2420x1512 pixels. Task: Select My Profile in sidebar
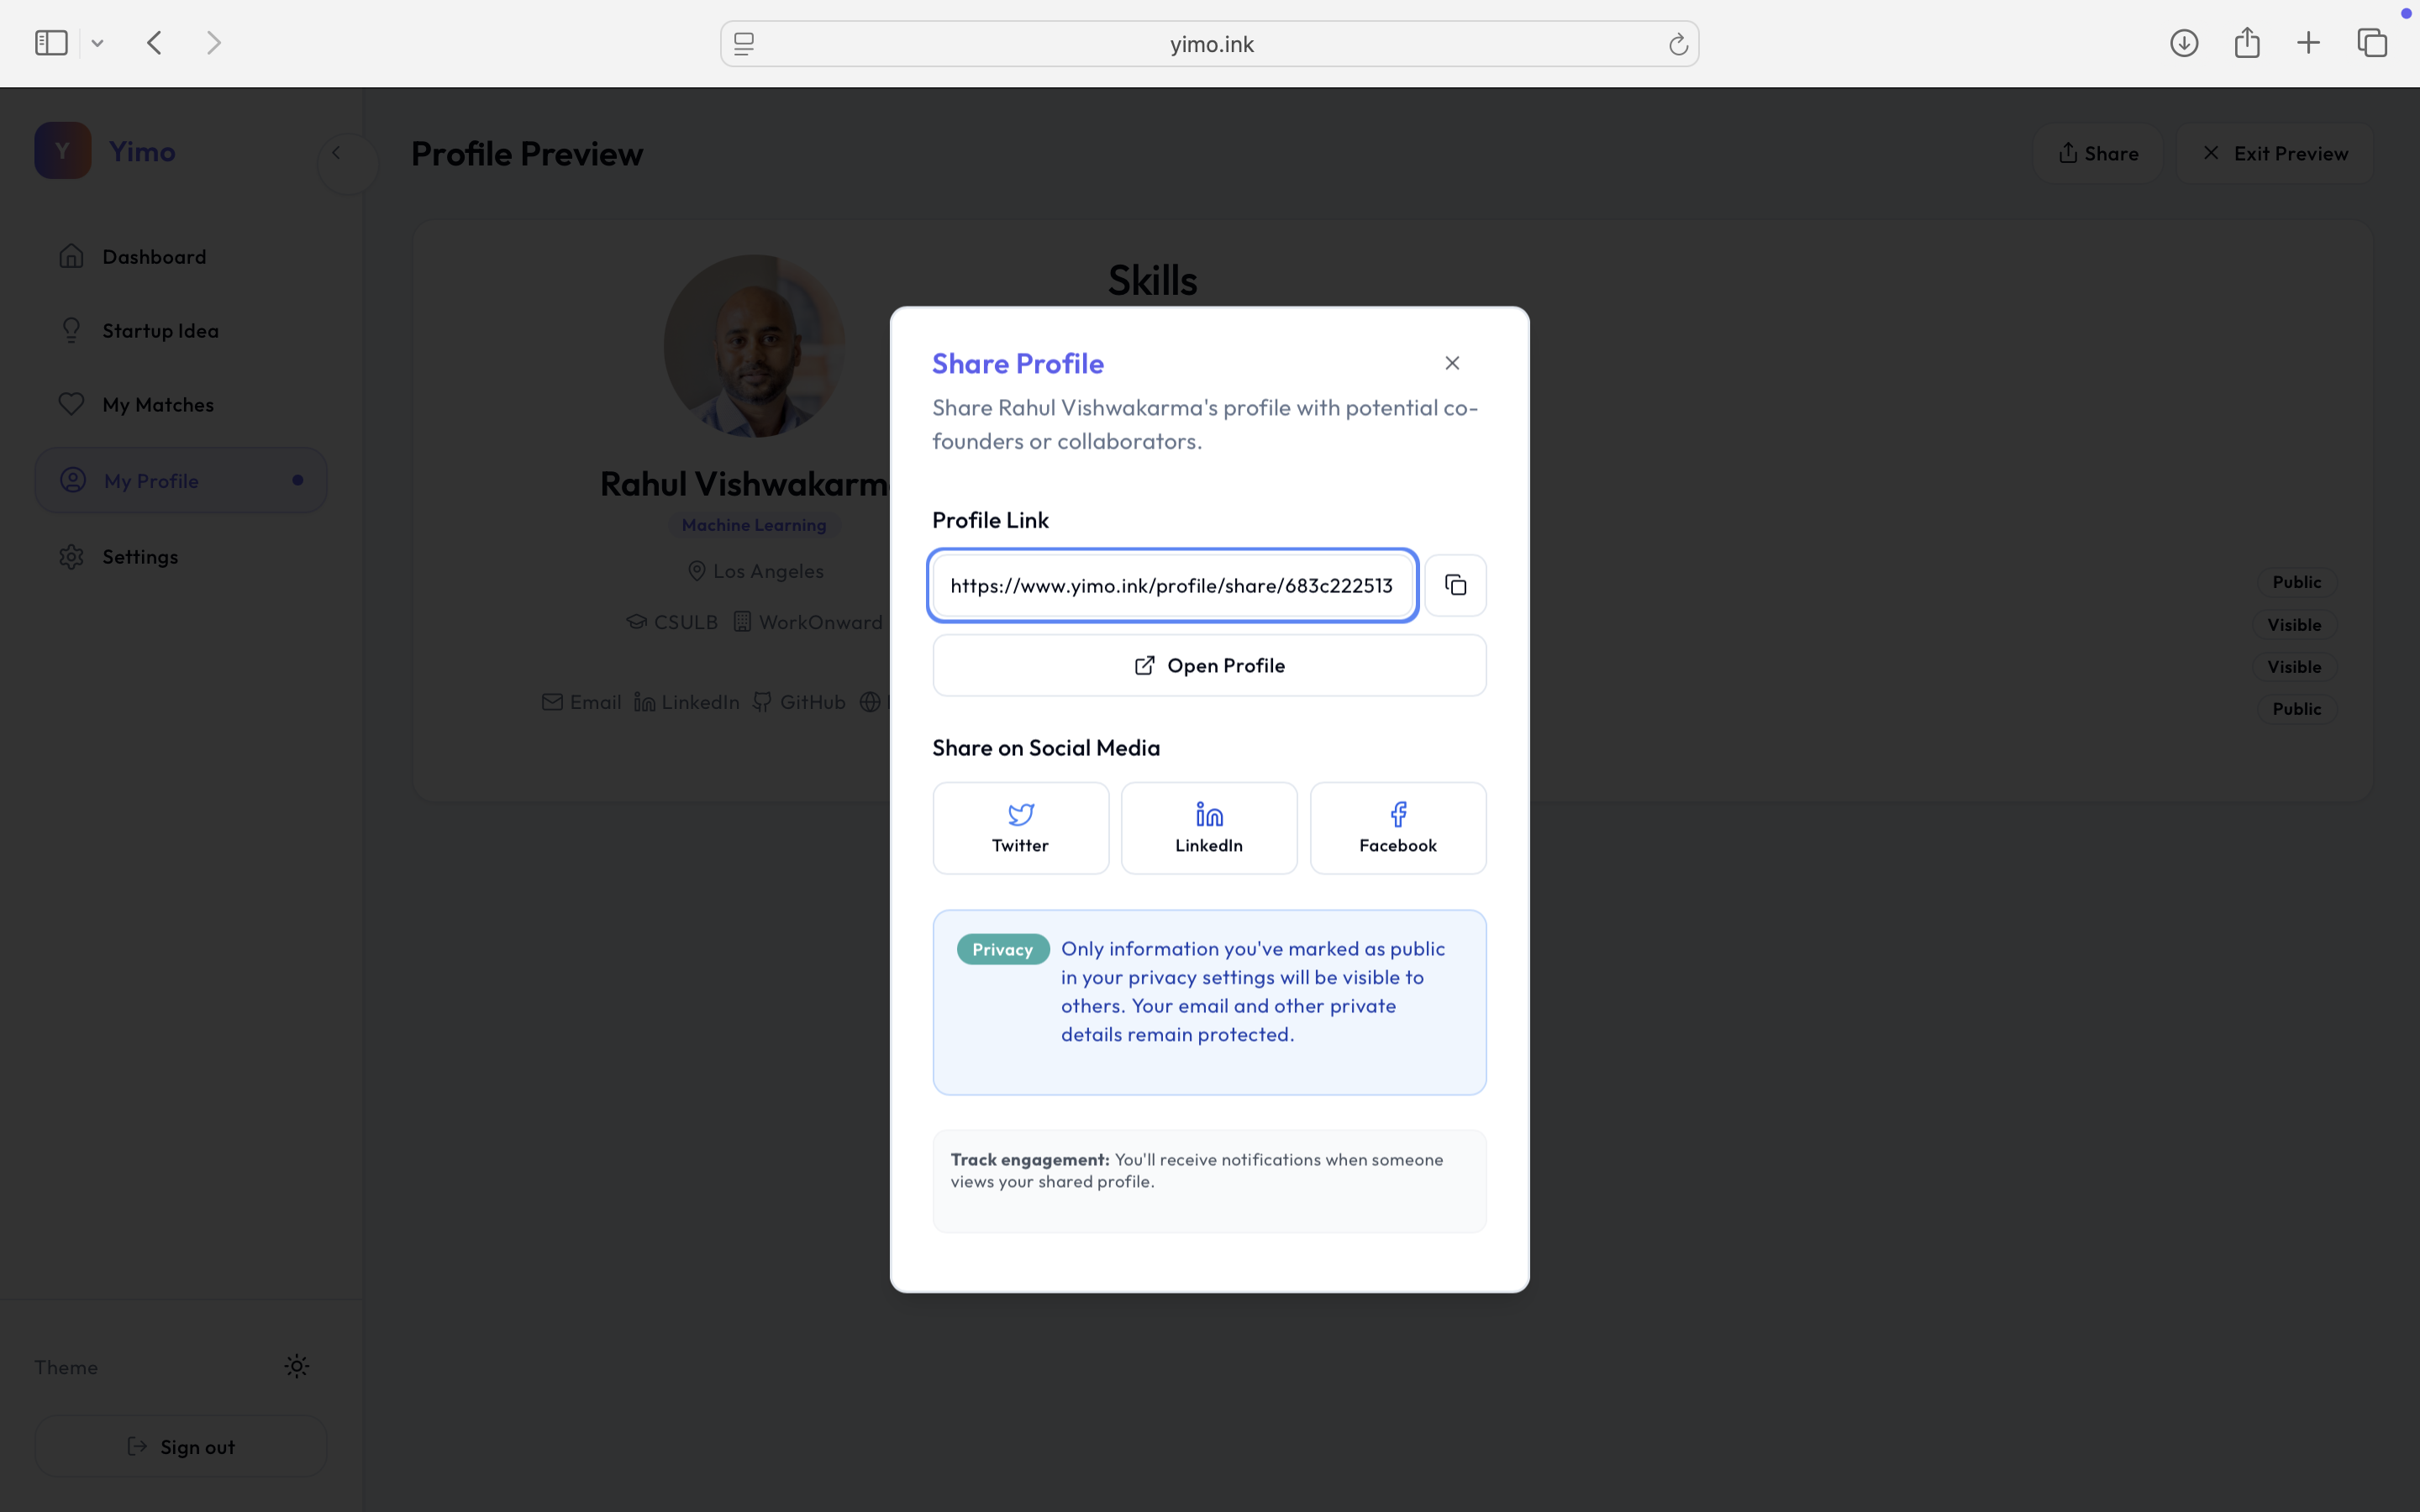(x=181, y=480)
